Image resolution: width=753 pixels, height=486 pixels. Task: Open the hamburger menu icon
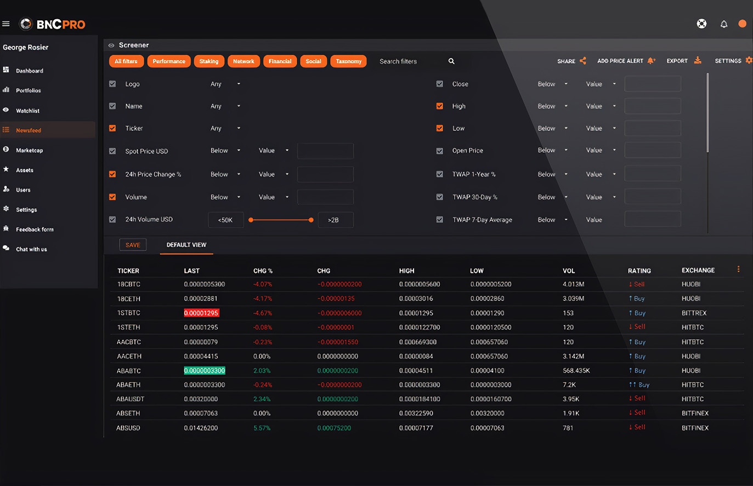pos(6,24)
